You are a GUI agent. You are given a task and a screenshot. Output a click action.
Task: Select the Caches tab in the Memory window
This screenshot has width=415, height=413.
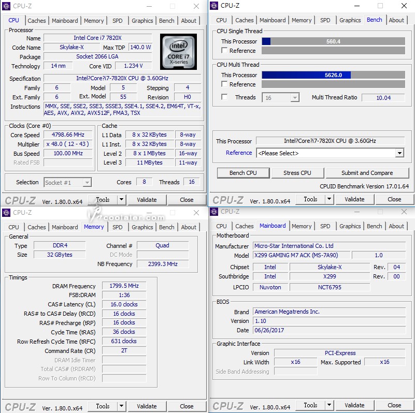pyautogui.click(x=36, y=227)
